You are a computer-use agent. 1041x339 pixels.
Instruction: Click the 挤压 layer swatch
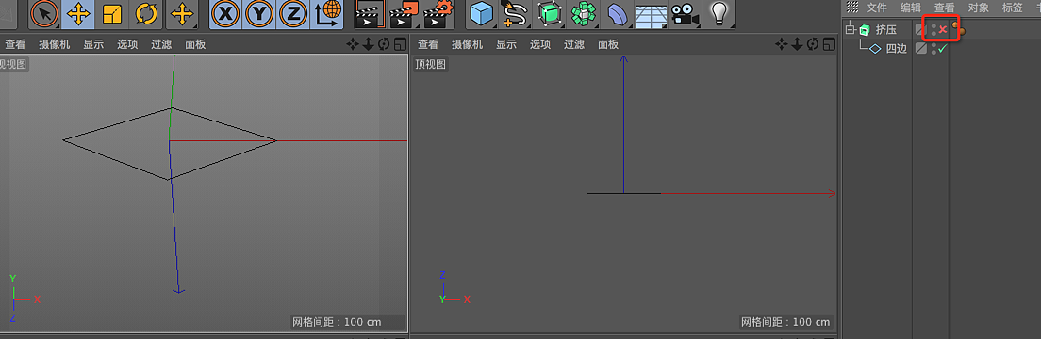(921, 29)
